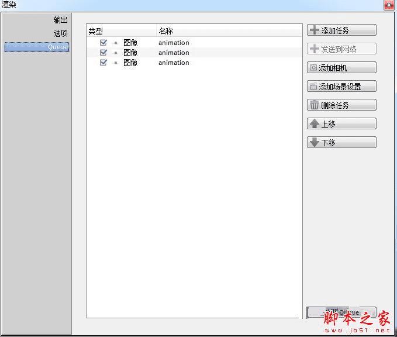Click the Process Queue button at bottom

(x=341, y=312)
